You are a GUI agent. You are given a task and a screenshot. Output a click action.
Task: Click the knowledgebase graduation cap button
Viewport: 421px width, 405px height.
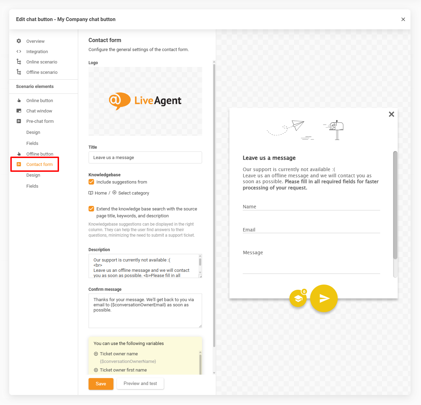click(298, 298)
